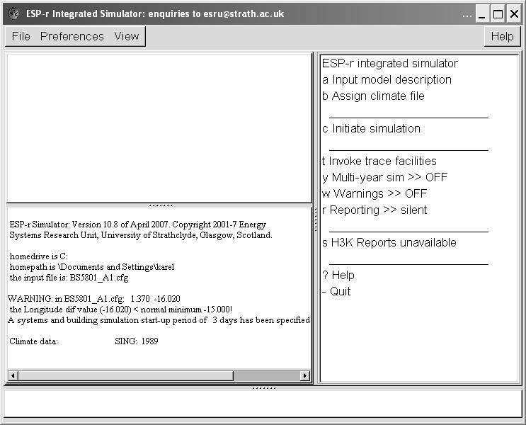The height and width of the screenshot is (425, 526).
Task: Open the View menu
Action: pos(127,36)
